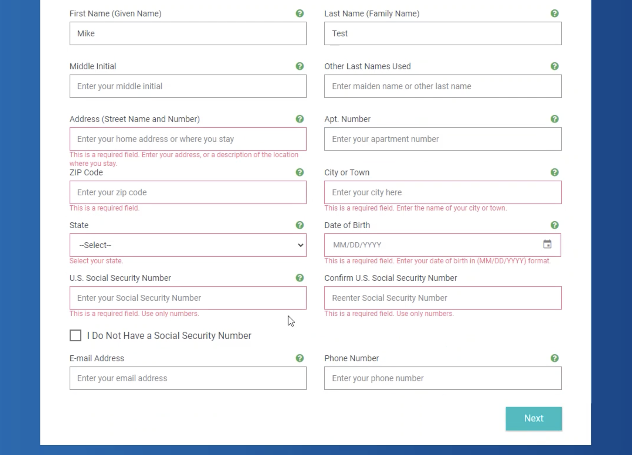Image resolution: width=632 pixels, height=455 pixels.
Task: Focus Confirm Social Security Number field
Action: click(x=442, y=298)
